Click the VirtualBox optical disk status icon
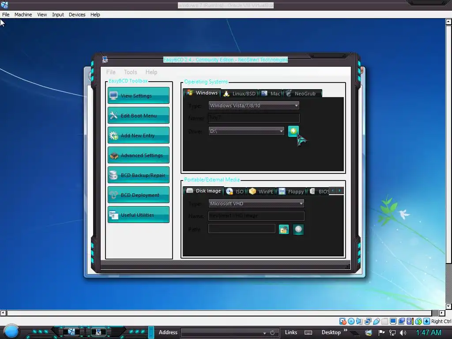Image resolution: width=452 pixels, height=339 pixels. (x=351, y=321)
